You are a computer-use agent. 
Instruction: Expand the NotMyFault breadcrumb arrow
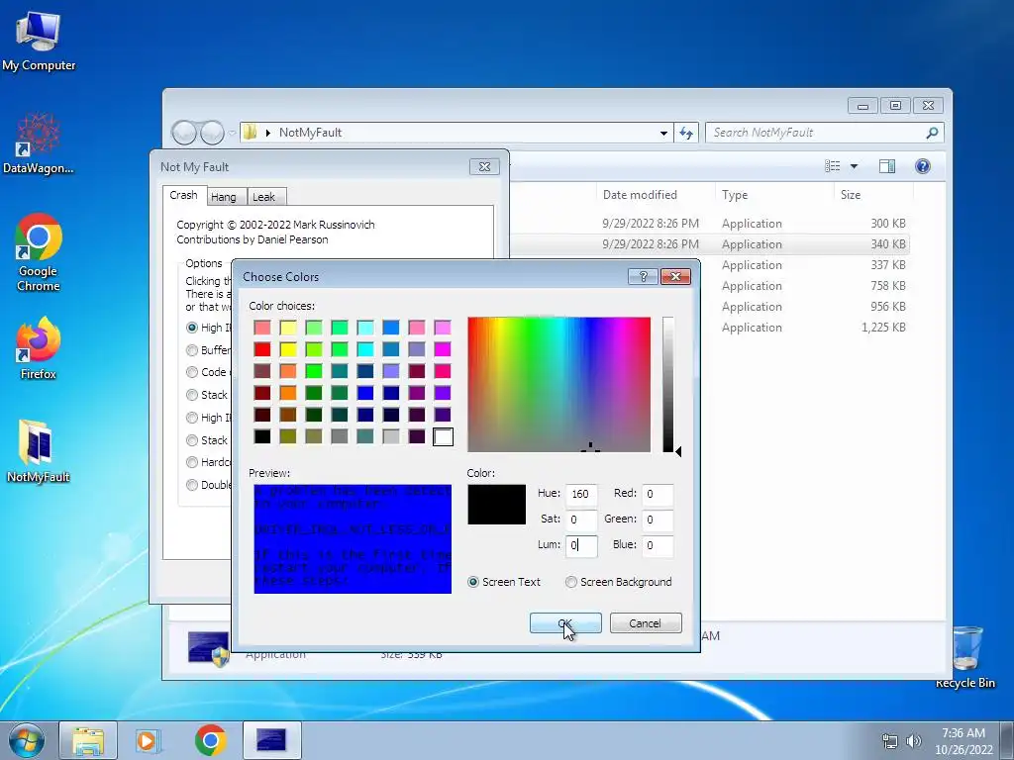coord(267,133)
